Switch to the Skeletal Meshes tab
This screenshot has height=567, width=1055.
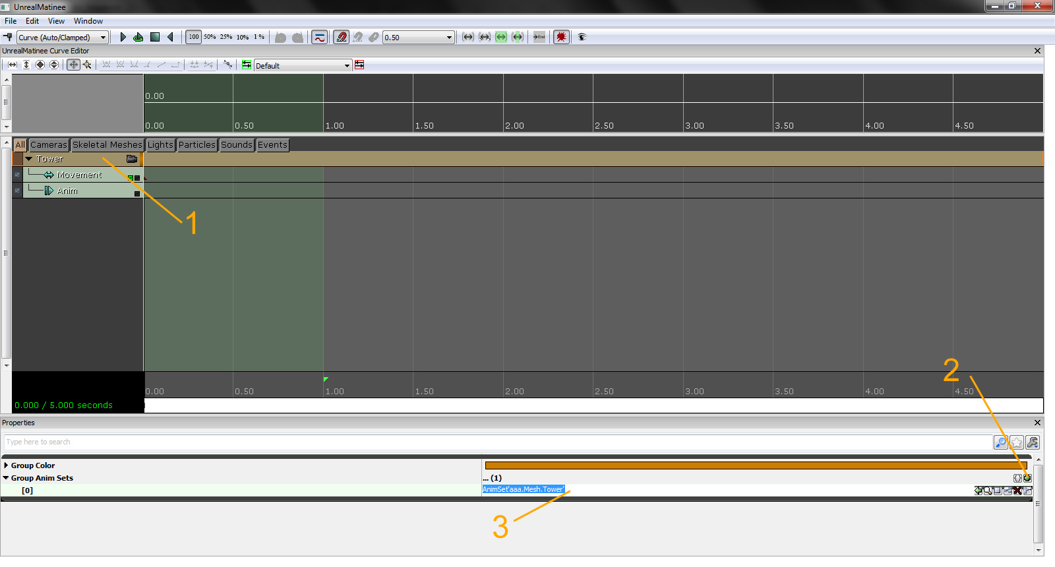coord(107,145)
